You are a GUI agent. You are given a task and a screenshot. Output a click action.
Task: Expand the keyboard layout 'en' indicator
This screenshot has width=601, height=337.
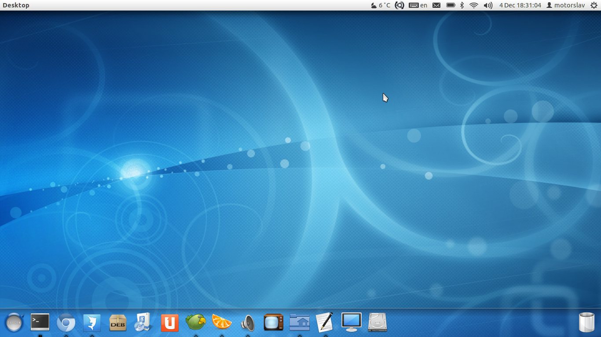418,5
